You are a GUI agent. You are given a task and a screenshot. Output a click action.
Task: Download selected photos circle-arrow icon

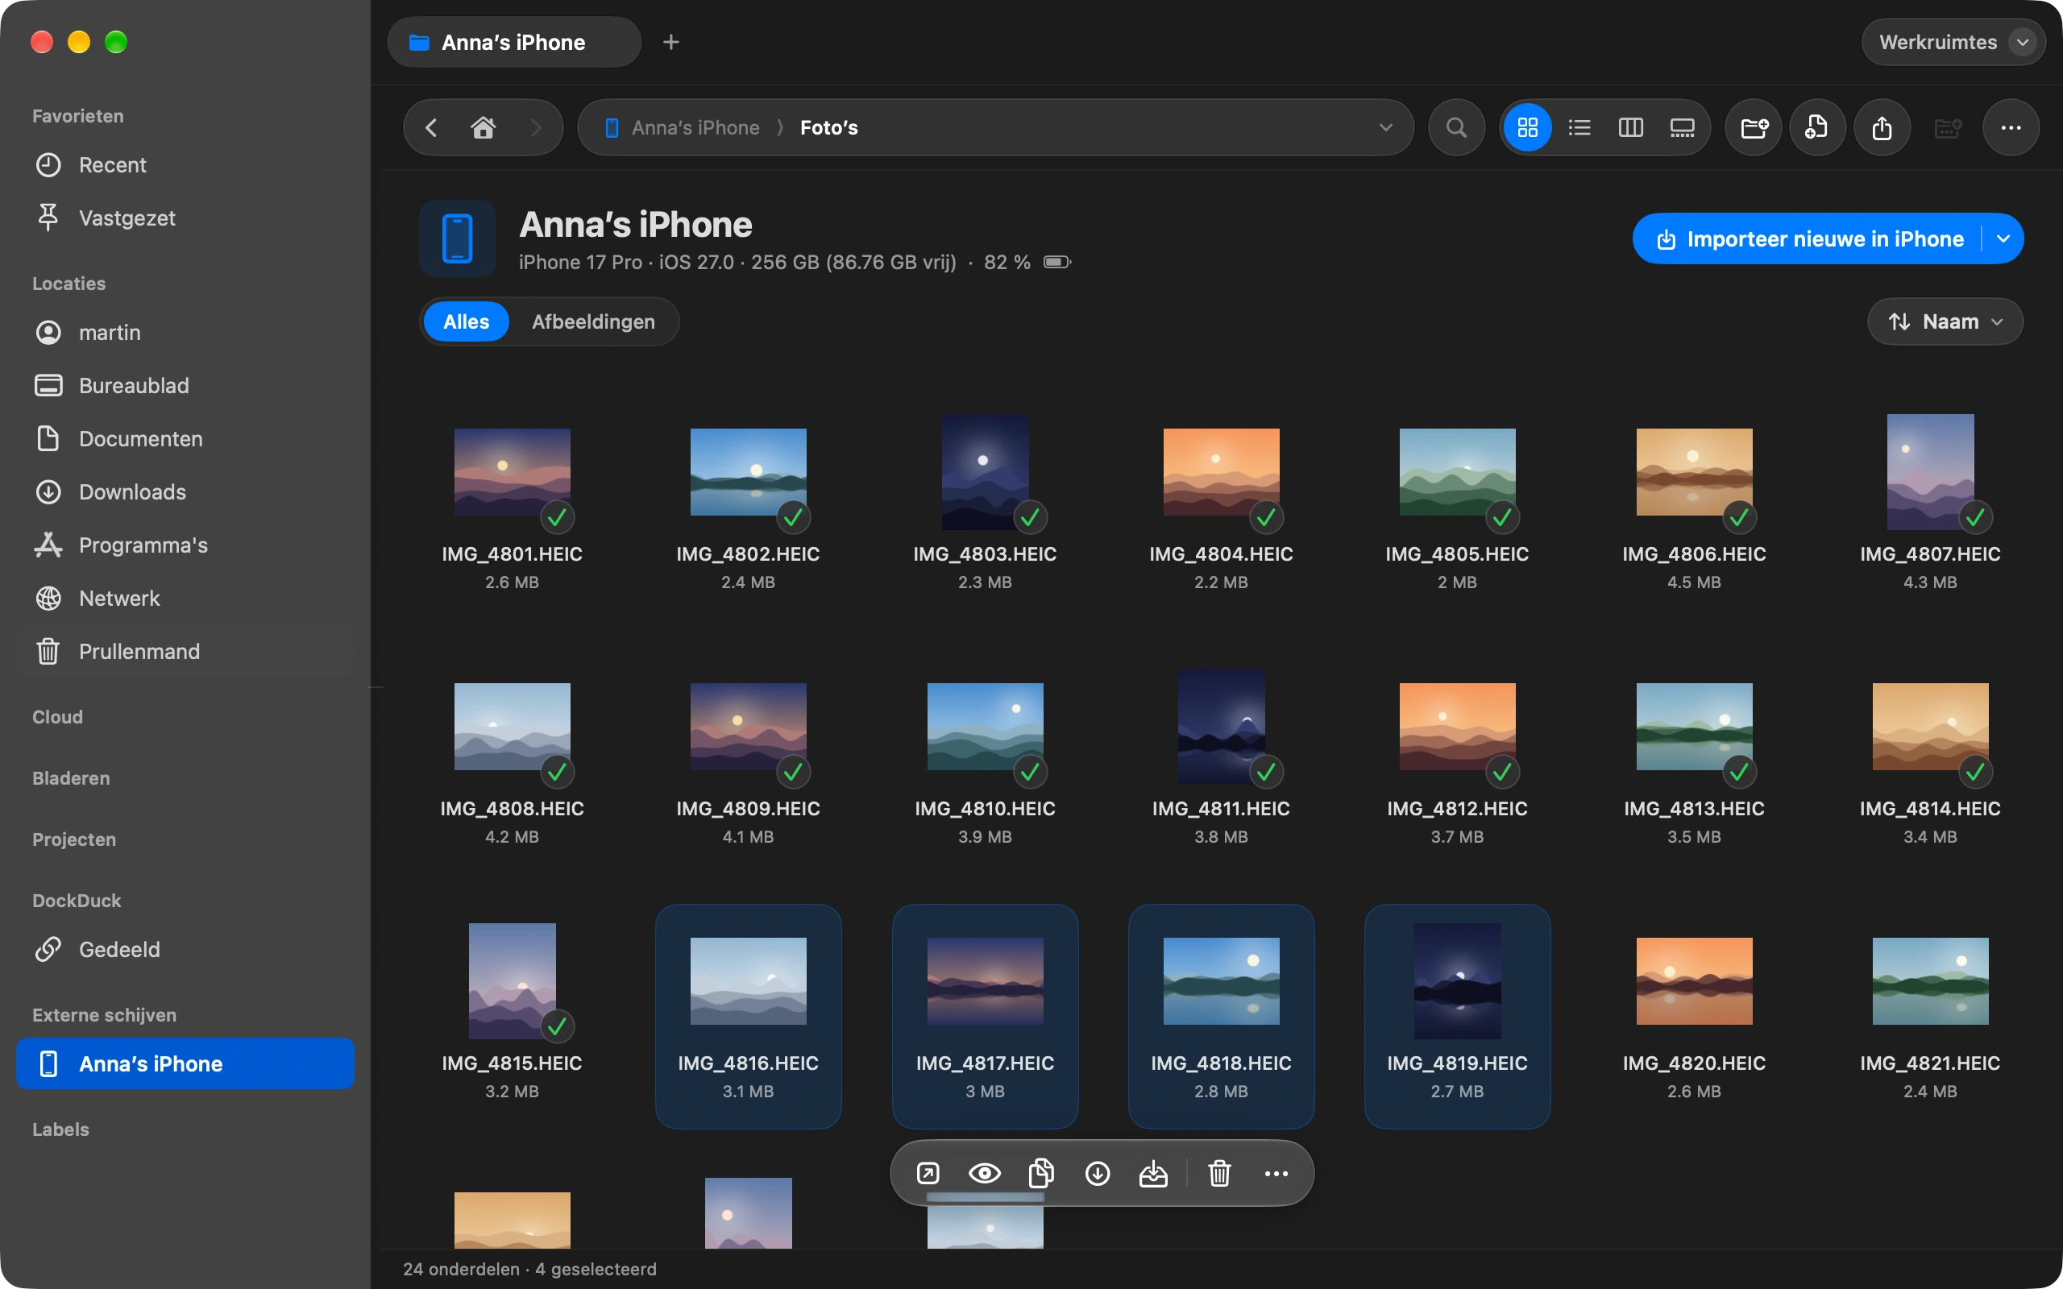point(1097,1174)
